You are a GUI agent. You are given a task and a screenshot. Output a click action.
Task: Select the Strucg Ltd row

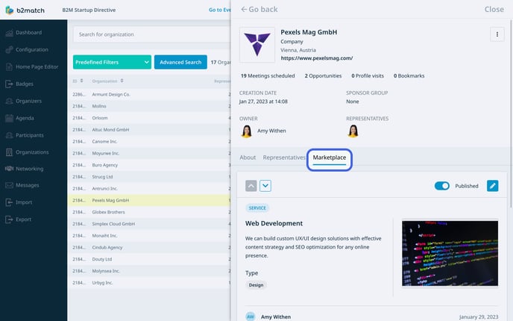pyautogui.click(x=149, y=177)
